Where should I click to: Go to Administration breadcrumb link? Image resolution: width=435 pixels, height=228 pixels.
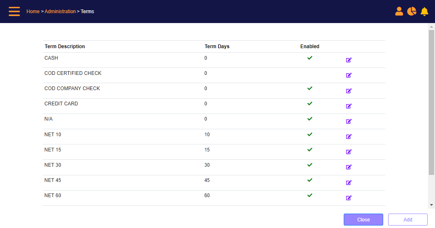(60, 12)
